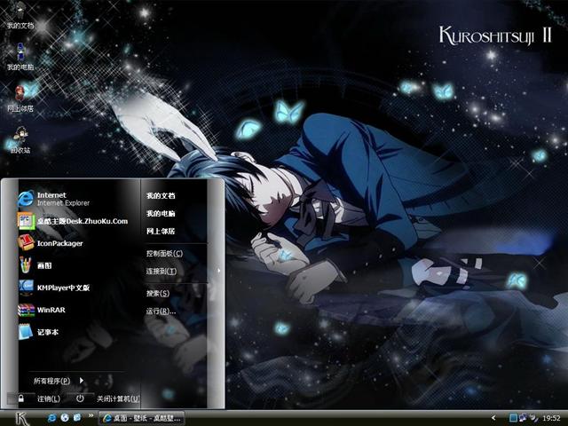This screenshot has height=426, width=568.
Task: Open WinRAR from the Start menu
Action: tap(42, 310)
